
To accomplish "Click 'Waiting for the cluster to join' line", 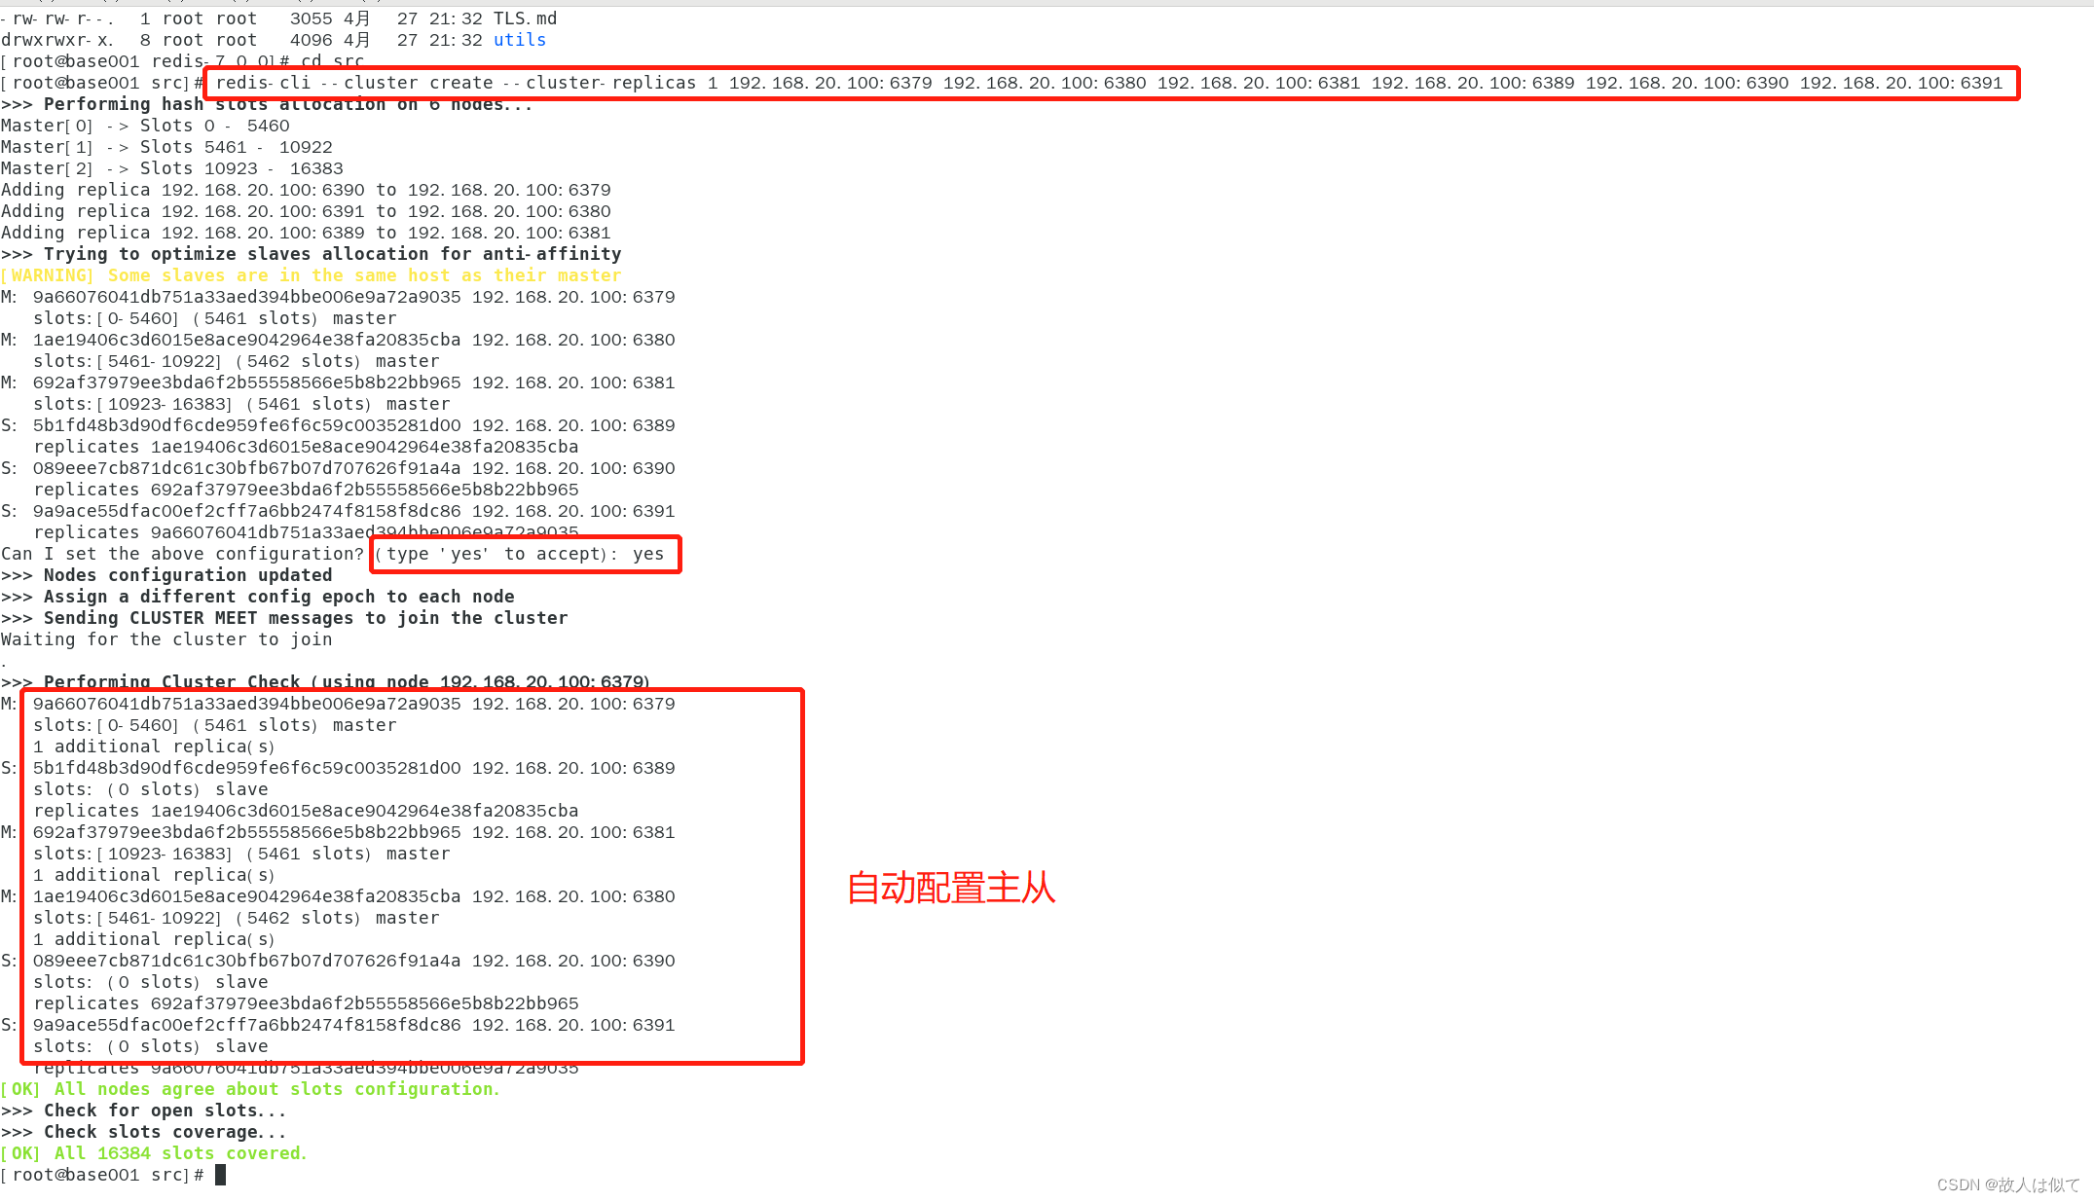I will tap(166, 639).
